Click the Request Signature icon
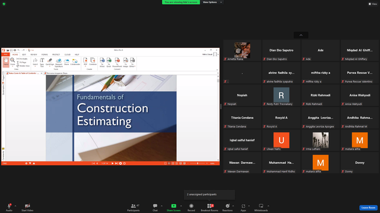The height and width of the screenshot is (213, 380). tap(59, 62)
